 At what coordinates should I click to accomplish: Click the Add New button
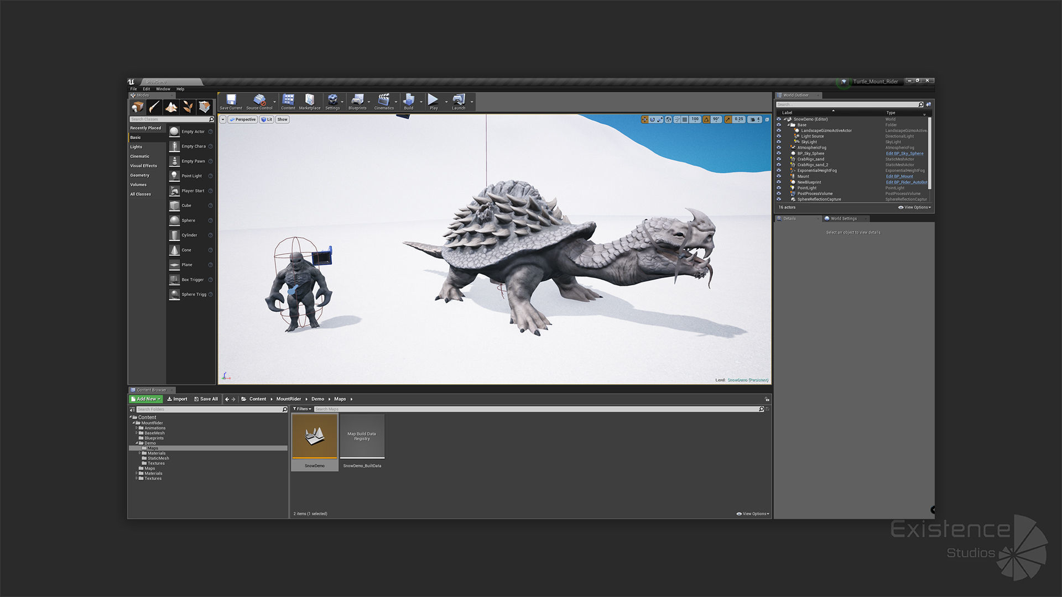point(145,399)
